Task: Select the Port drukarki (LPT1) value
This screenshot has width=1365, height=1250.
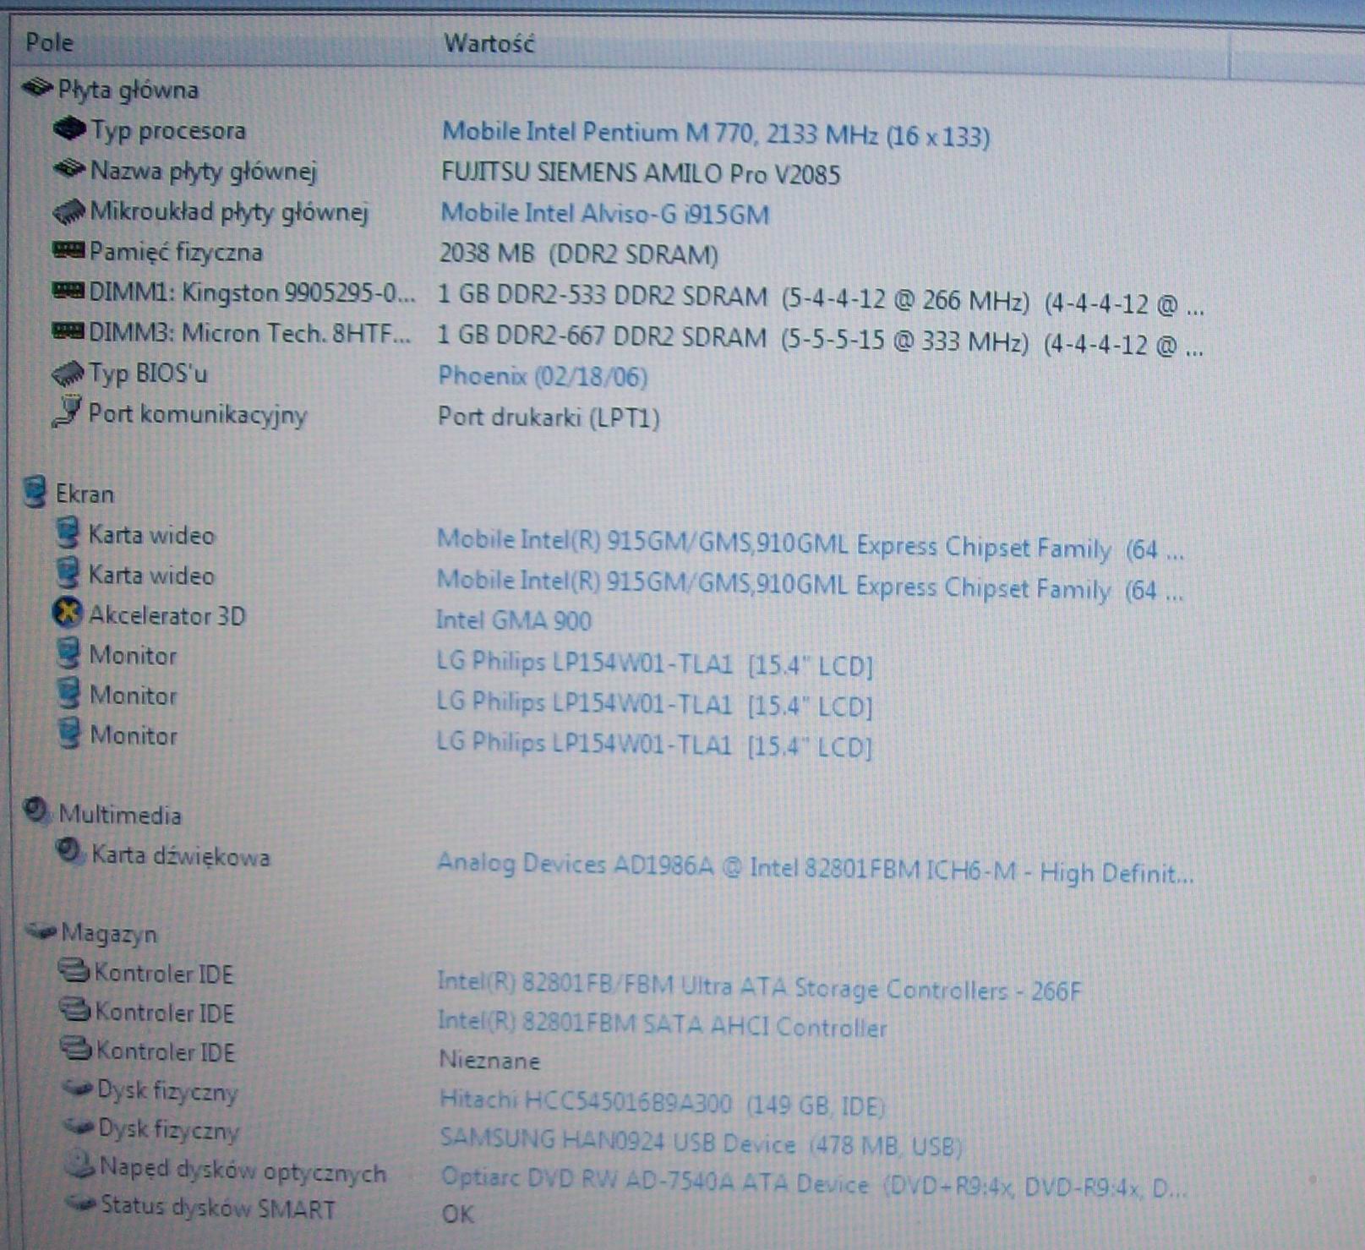Action: point(549,418)
